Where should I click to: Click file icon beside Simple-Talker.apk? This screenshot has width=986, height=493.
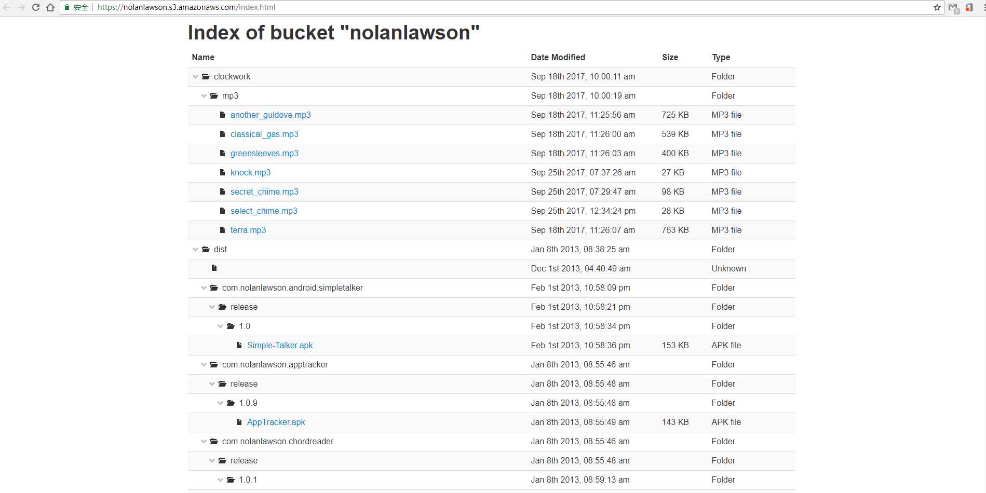(239, 345)
